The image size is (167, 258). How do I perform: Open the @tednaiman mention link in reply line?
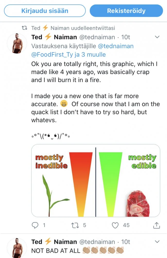[x=116, y=46]
